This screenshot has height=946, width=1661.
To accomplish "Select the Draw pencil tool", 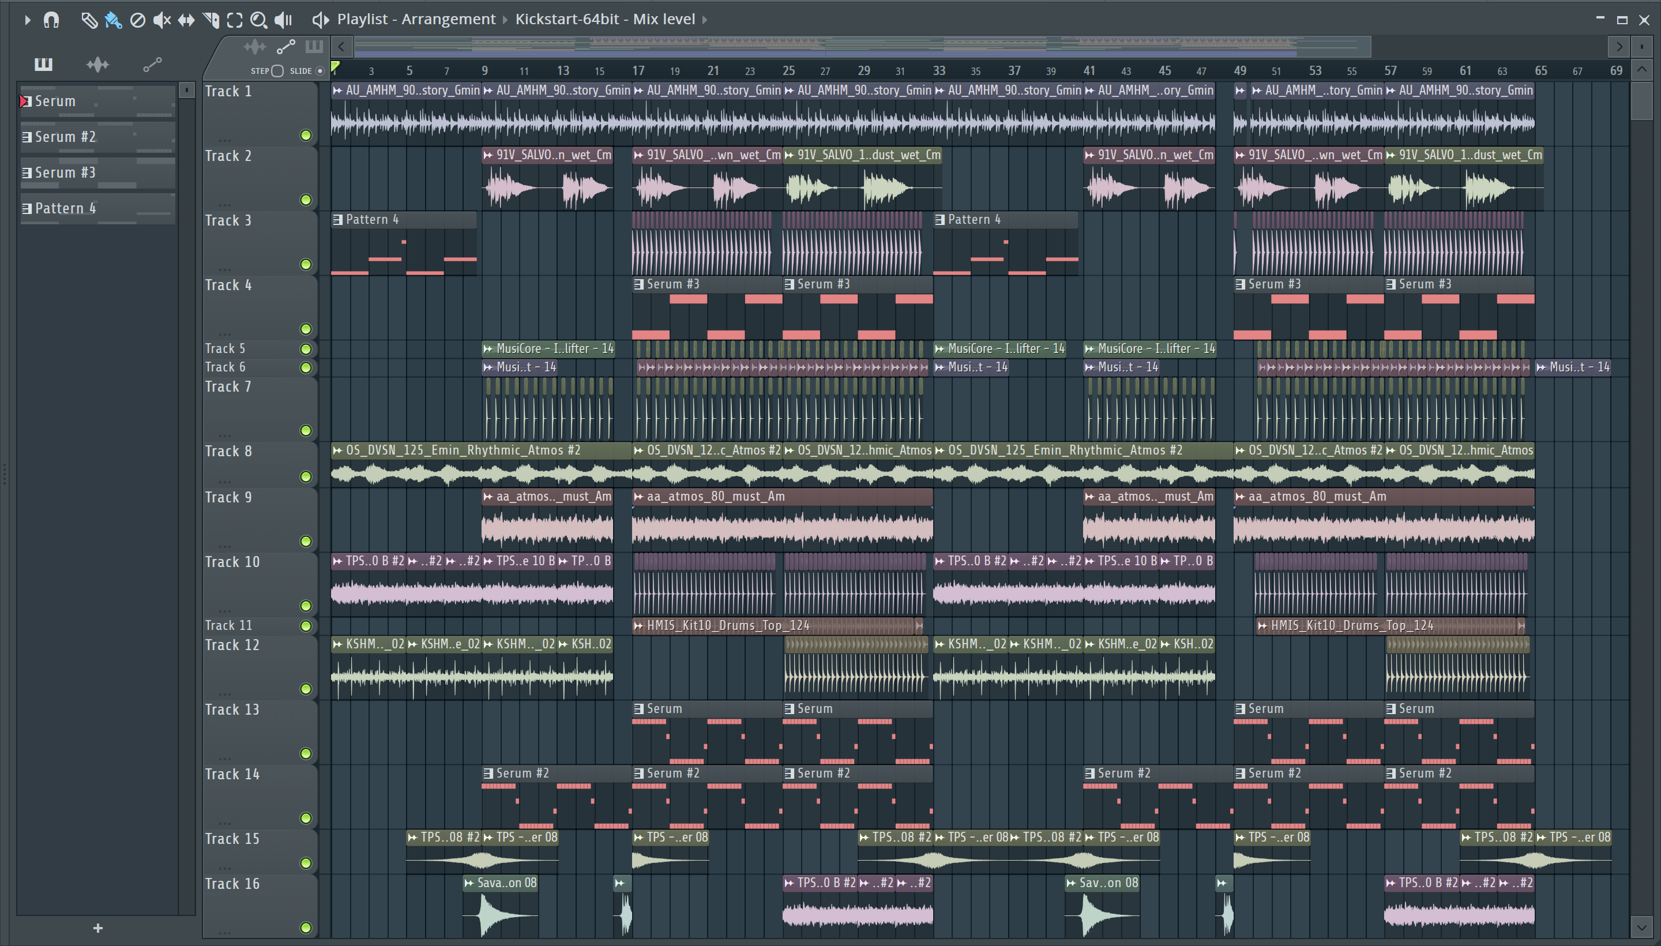I will [89, 20].
